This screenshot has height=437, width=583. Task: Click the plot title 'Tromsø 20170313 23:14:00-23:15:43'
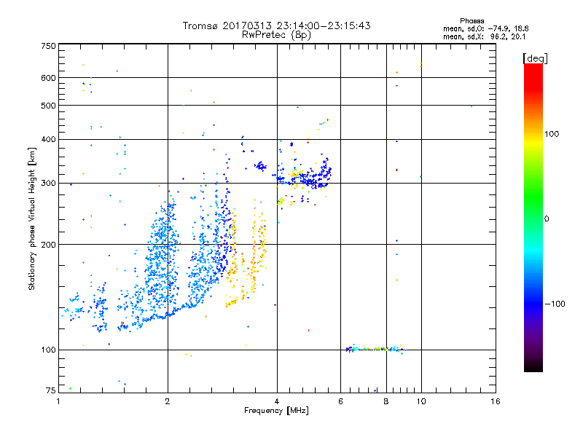[276, 25]
